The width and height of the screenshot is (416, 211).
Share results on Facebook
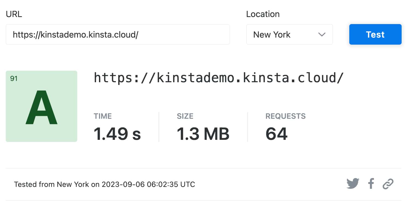[x=371, y=184]
